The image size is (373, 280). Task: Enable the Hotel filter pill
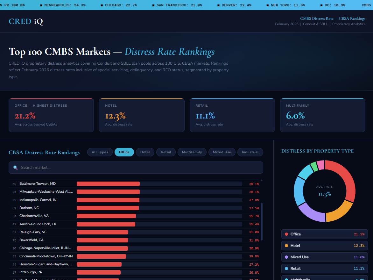145,152
